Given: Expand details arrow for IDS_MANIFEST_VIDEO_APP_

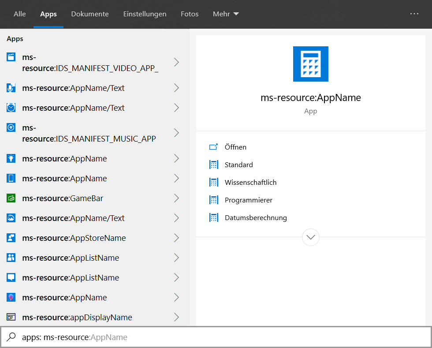Looking at the screenshot, I should point(177,62).
